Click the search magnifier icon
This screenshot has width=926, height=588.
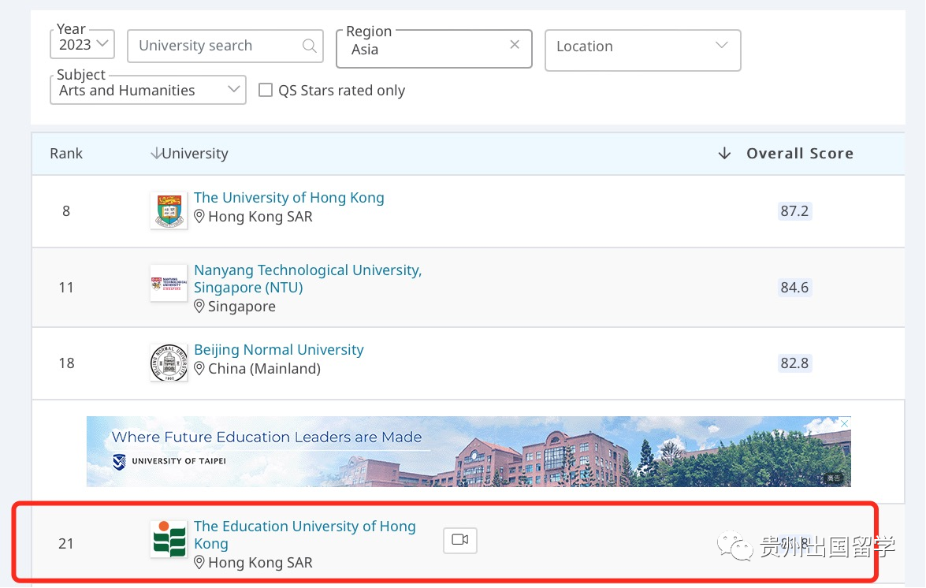point(309,46)
